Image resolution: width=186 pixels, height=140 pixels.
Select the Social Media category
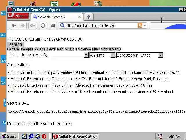pyautogui.click(x=111, y=49)
